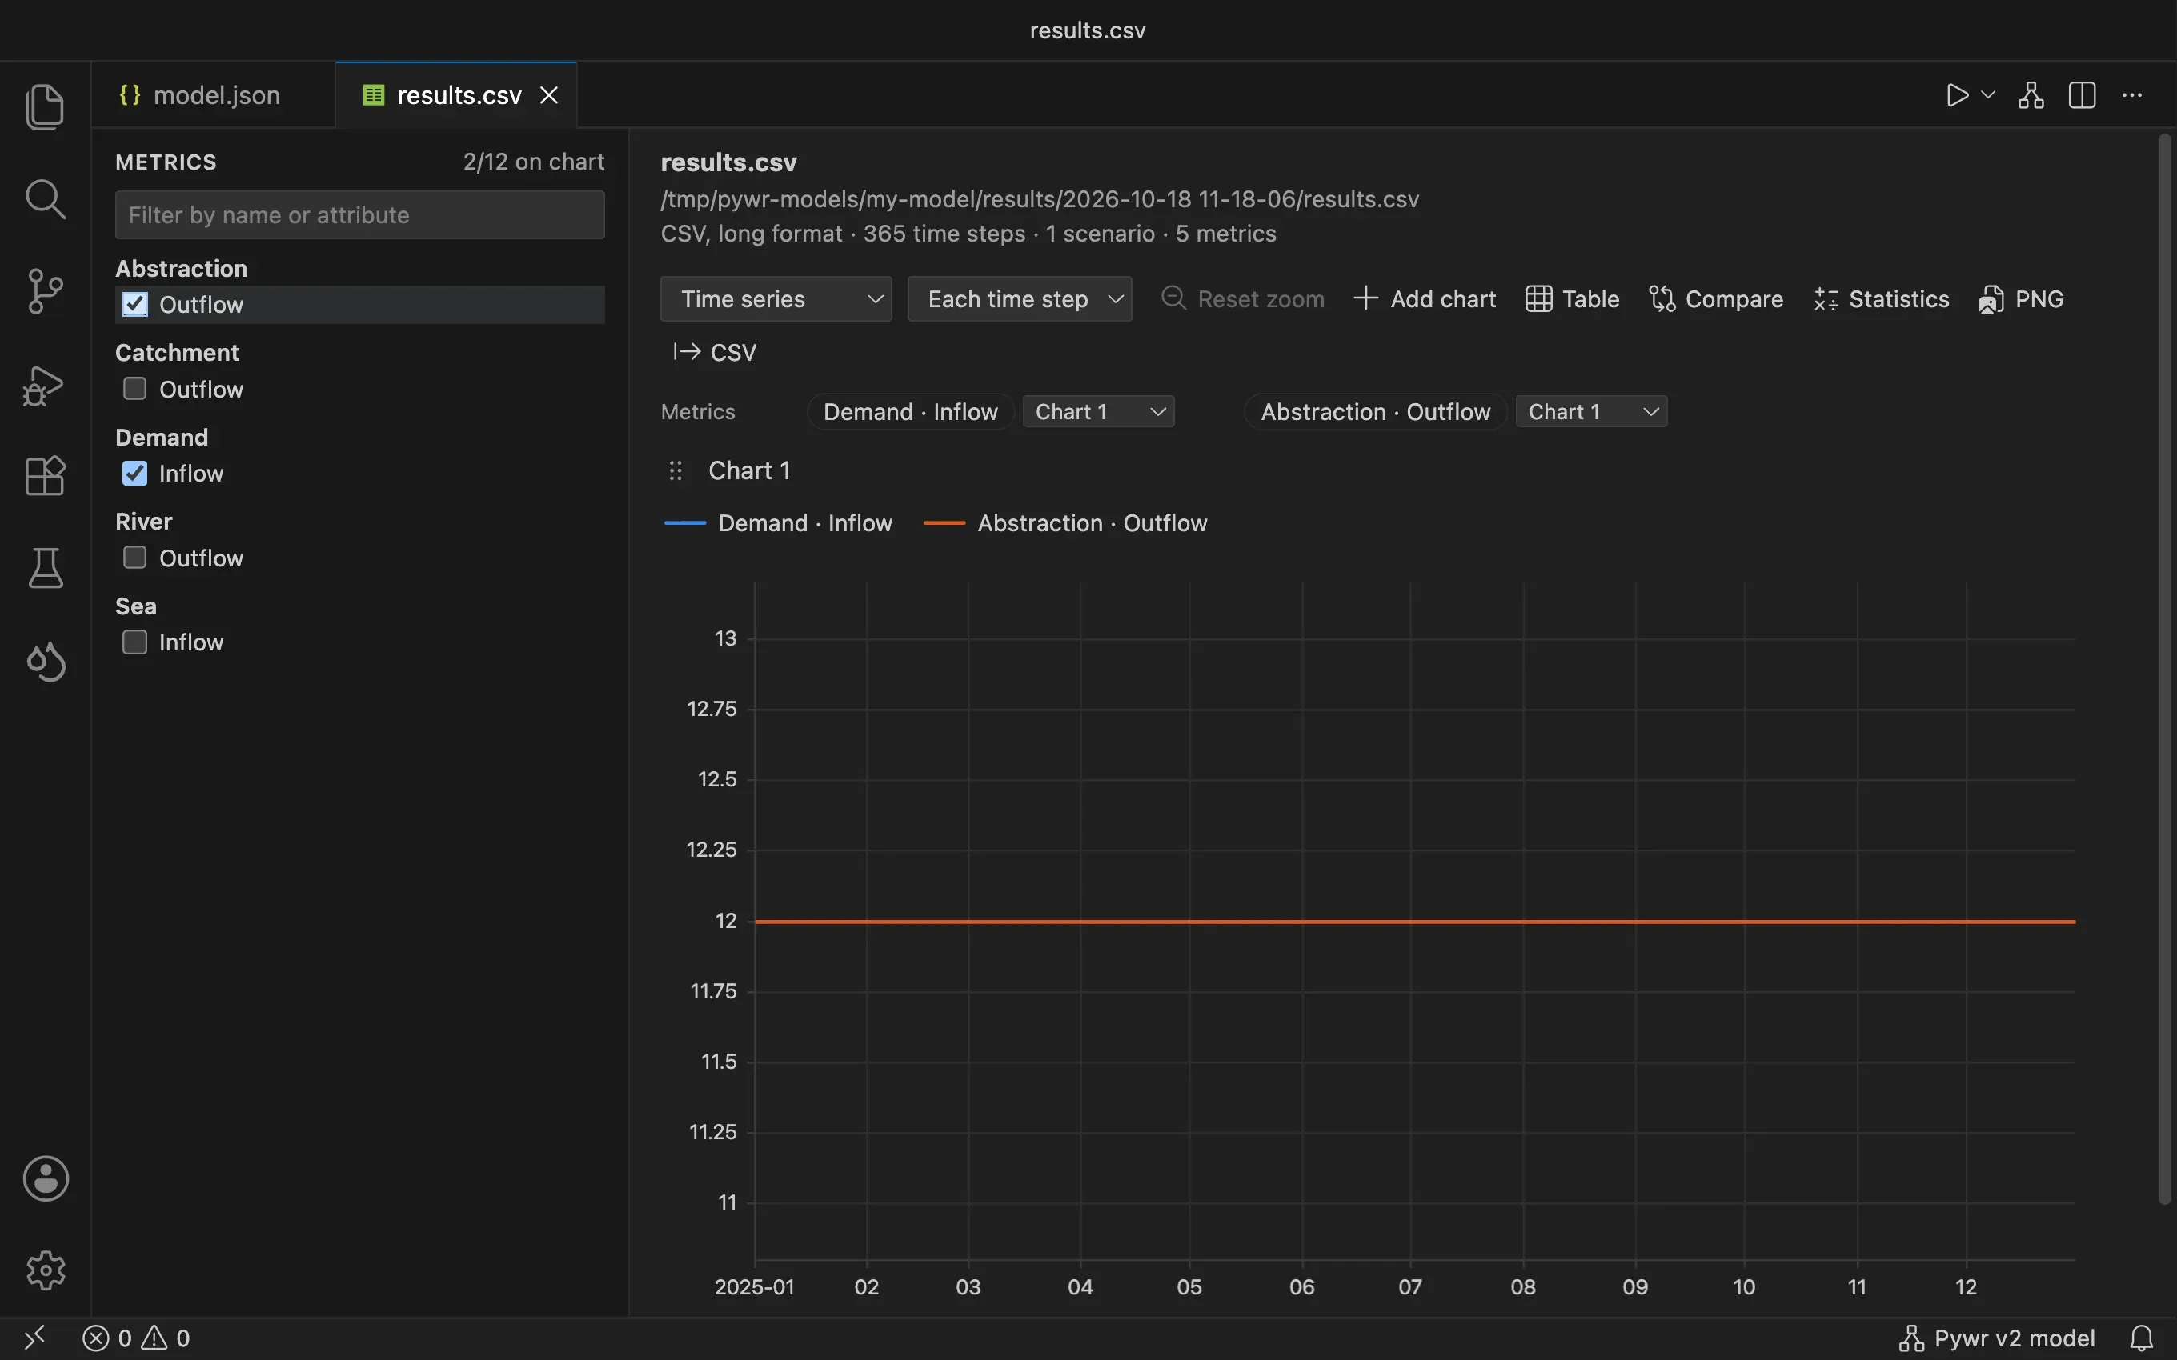2177x1360 pixels.
Task: Click the remote window status bar icon
Action: [34, 1338]
